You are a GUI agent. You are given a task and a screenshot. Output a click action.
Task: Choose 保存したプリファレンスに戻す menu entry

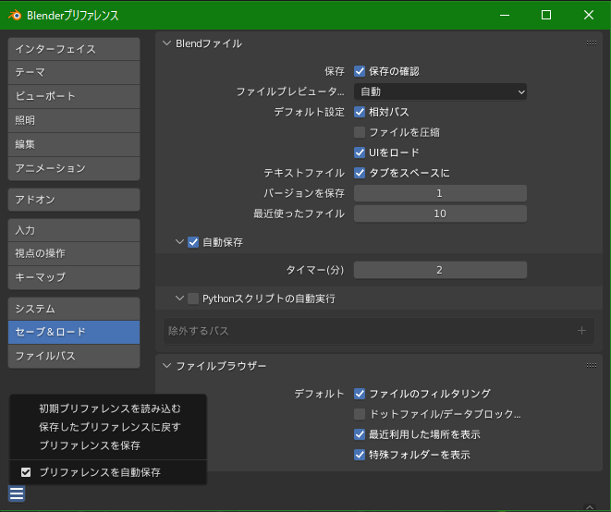point(108,427)
